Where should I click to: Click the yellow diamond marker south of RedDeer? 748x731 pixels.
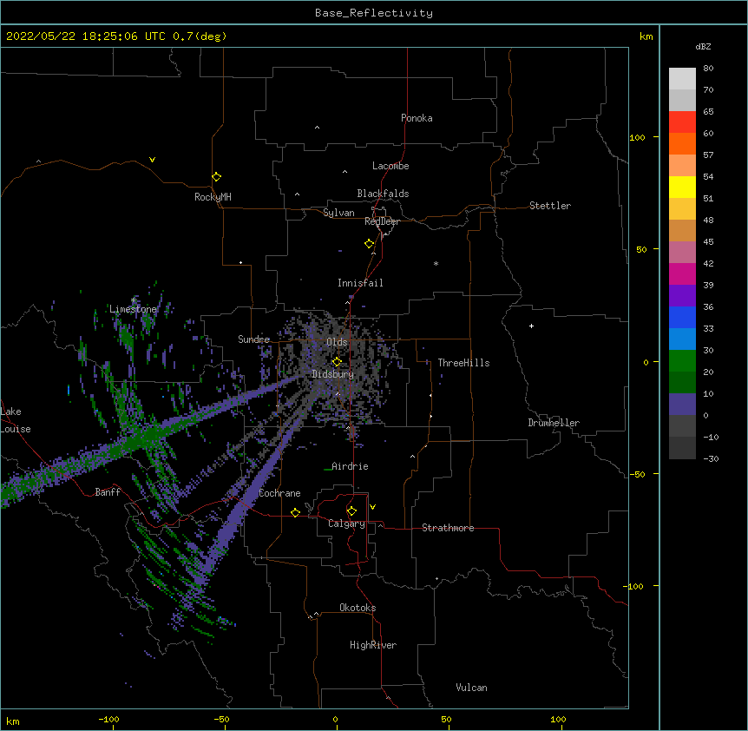click(x=370, y=244)
